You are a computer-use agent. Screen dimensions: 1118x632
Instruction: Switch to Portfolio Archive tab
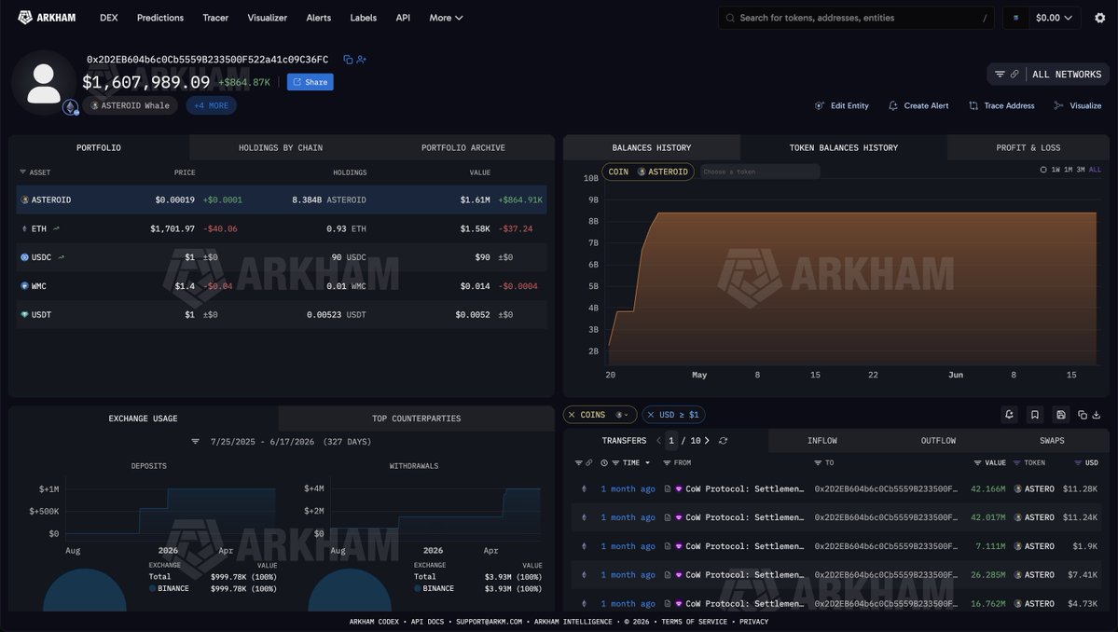pyautogui.click(x=462, y=147)
